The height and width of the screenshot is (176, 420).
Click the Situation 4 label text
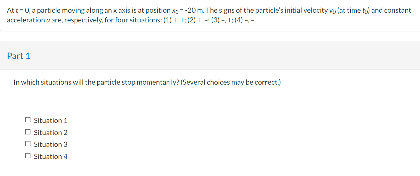pos(50,156)
